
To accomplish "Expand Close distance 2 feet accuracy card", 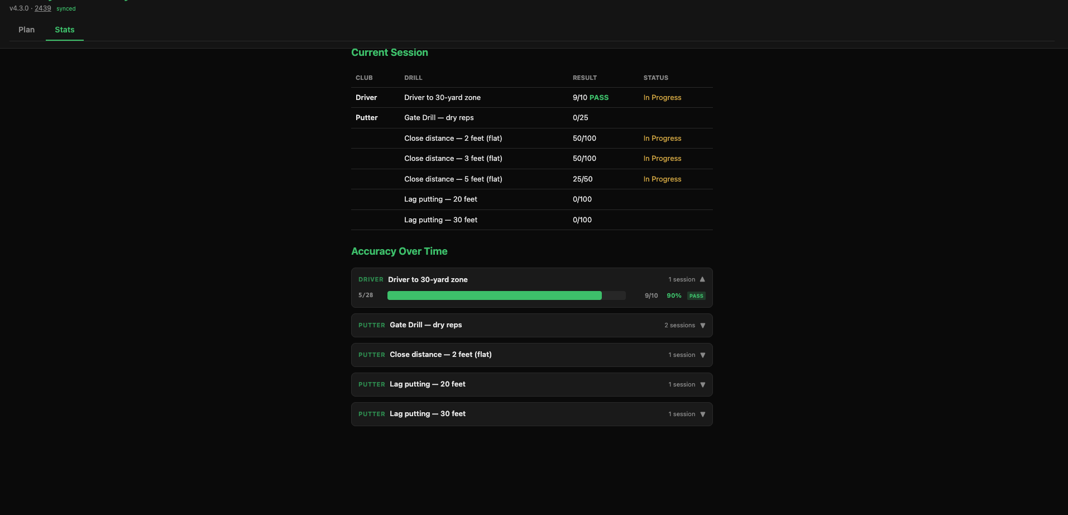I will (532, 355).
